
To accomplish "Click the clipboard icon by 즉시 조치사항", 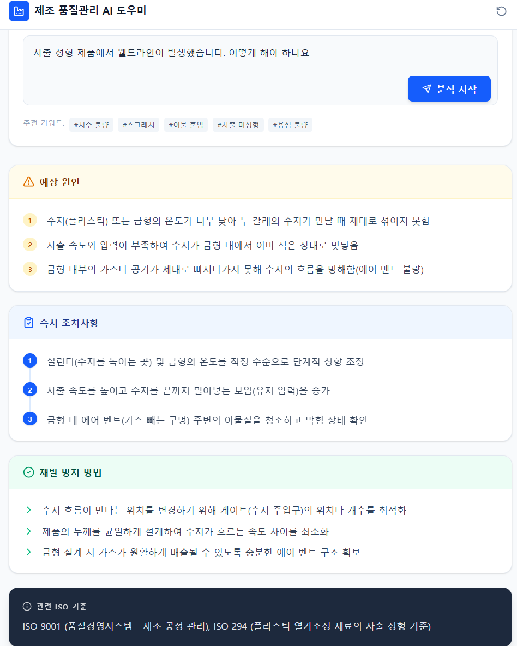I will (x=29, y=323).
